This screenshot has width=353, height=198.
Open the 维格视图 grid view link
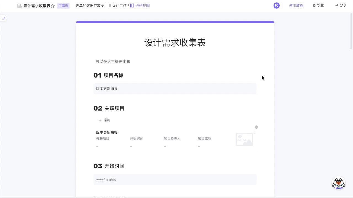pyautogui.click(x=142, y=5)
